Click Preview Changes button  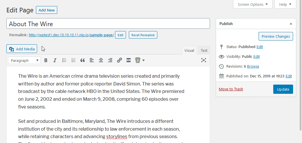[276, 36]
